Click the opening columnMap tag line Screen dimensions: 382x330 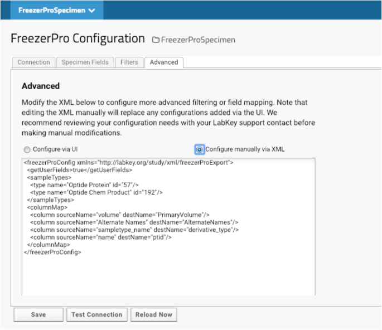pos(47,207)
